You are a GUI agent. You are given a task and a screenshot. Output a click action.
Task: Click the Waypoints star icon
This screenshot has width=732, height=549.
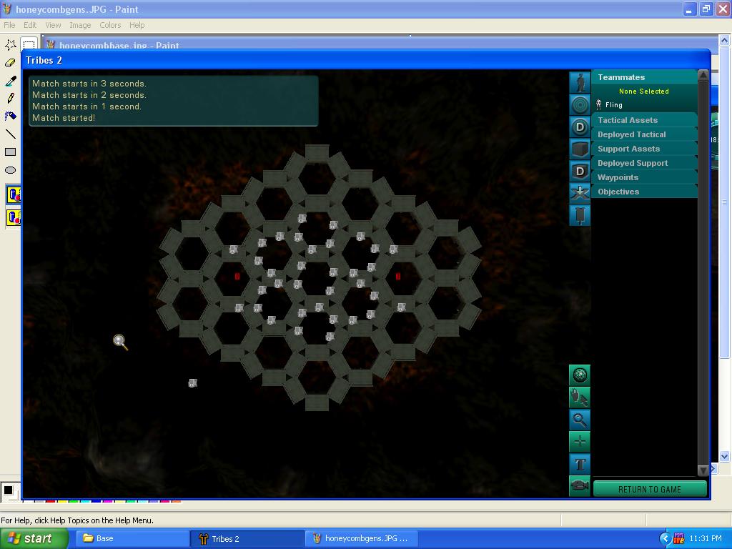click(x=580, y=193)
